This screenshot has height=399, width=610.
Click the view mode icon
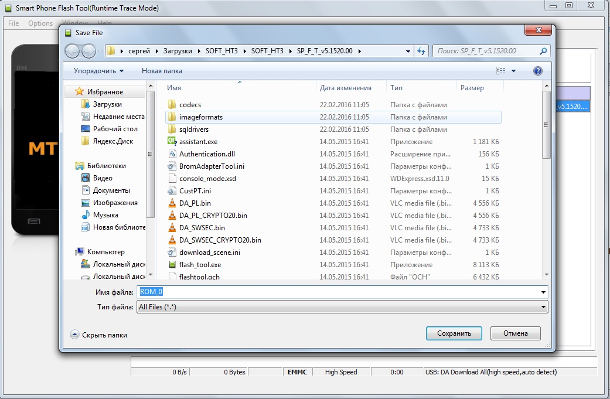[x=500, y=71]
